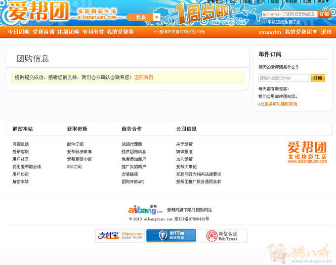
Task: Open the 爱帮豆瓣小组 footer link
Action: point(79,159)
